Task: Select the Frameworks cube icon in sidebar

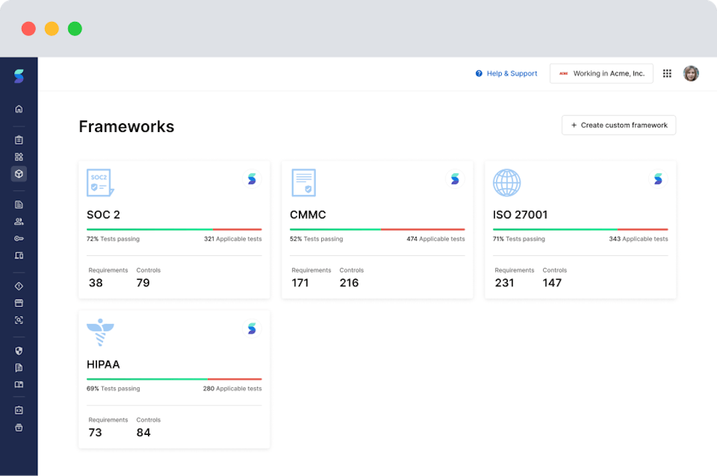Action: click(x=19, y=174)
